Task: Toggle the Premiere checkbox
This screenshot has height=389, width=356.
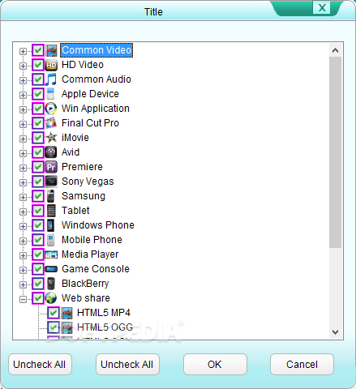Action: point(38,167)
